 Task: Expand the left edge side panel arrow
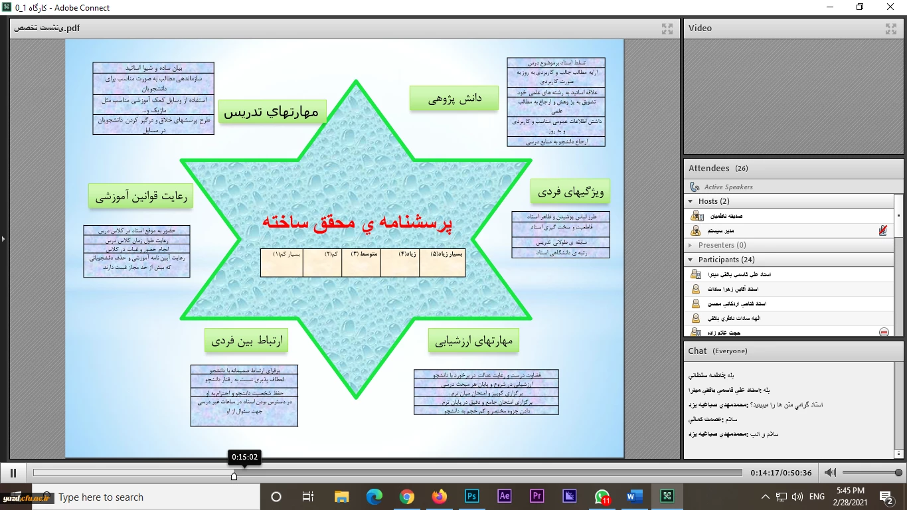click(x=3, y=239)
